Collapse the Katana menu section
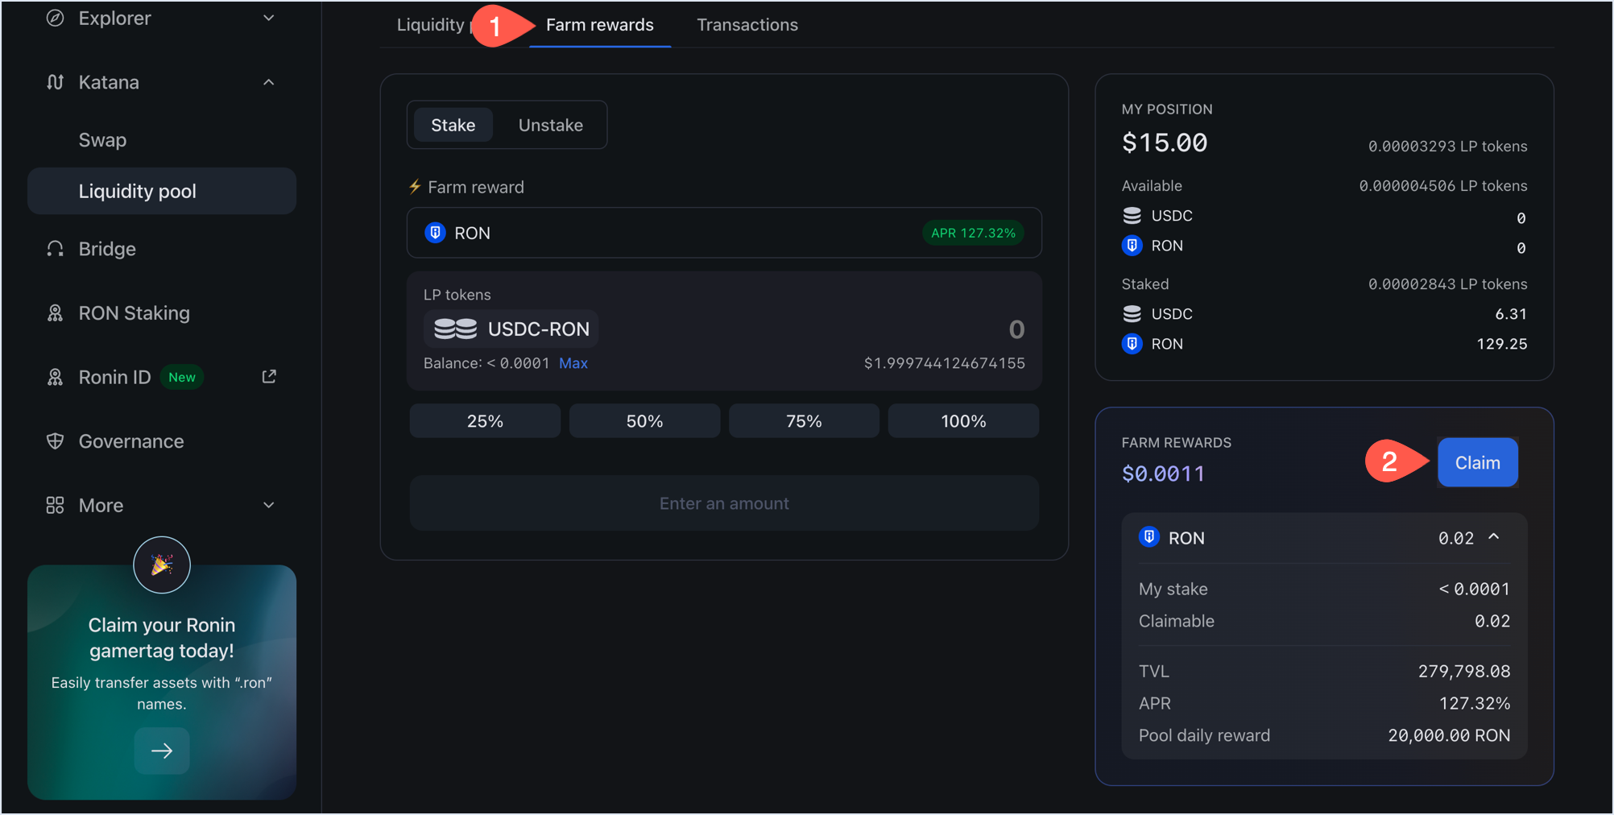The width and height of the screenshot is (1614, 815). tap(269, 82)
